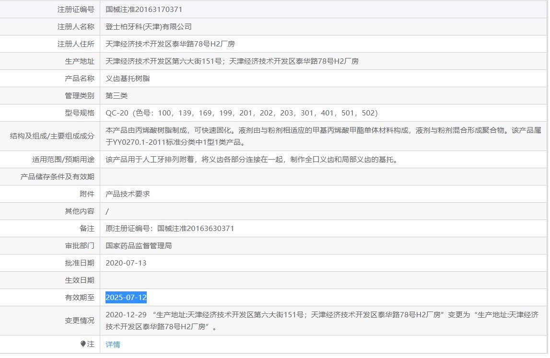Viewport: 550px width, 358px height.
Task: Click the structure description starting 本产品由丙烯酸树脂制成
Action: tap(323, 136)
